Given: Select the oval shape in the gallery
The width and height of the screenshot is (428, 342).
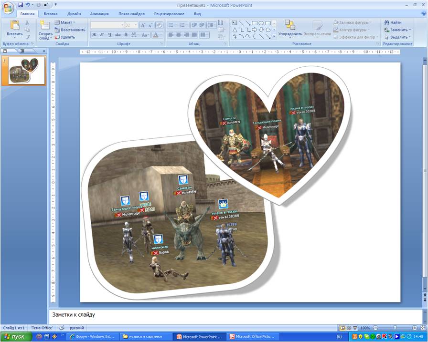Looking at the screenshot, I should (261, 23).
